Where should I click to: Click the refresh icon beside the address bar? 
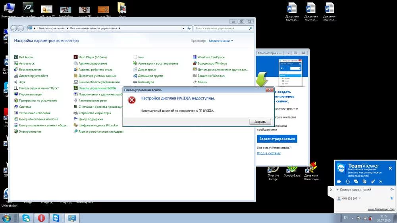(x=189, y=29)
